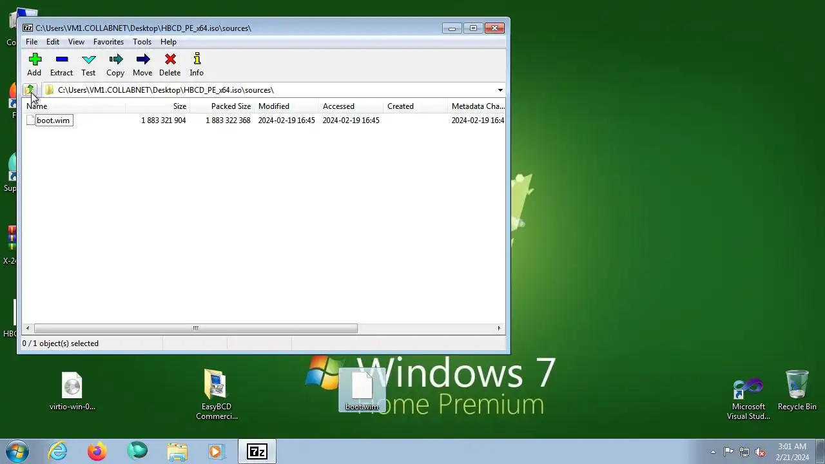The width and height of the screenshot is (825, 464).
Task: Click the muted volume tray icon
Action: point(761,452)
